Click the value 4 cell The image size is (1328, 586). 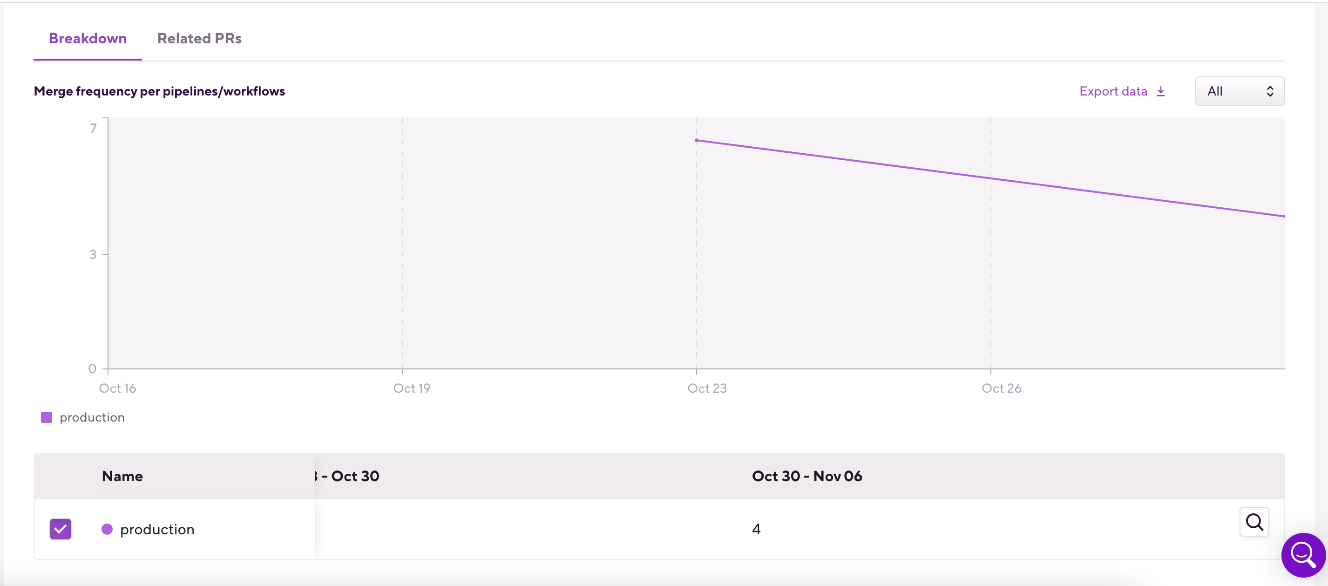coord(756,529)
